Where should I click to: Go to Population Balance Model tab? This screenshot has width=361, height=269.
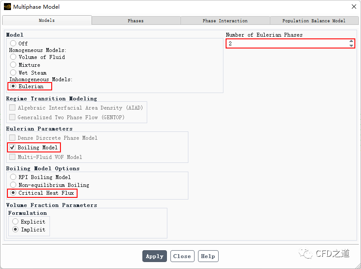tap(314, 21)
